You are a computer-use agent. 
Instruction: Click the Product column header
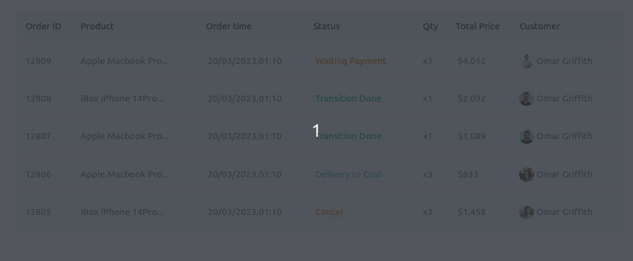pyautogui.click(x=97, y=26)
